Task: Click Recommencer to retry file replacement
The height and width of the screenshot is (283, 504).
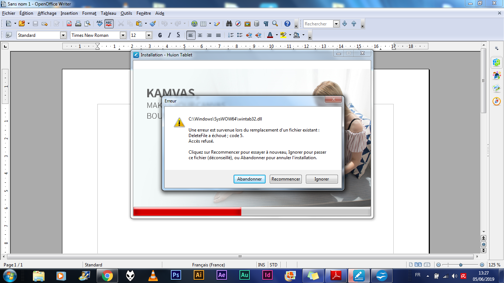Action: pyautogui.click(x=286, y=179)
